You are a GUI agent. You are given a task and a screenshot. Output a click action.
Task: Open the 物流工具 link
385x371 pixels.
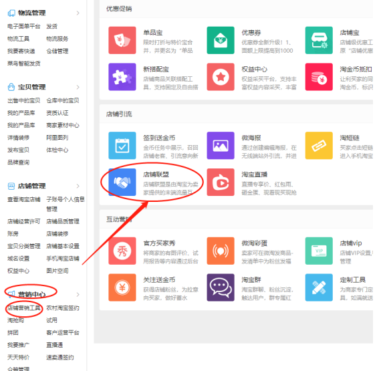[x=19, y=39]
